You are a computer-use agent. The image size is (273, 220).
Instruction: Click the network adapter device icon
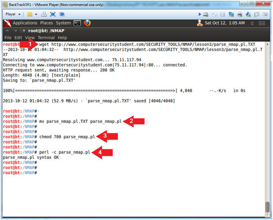click(x=231, y=15)
